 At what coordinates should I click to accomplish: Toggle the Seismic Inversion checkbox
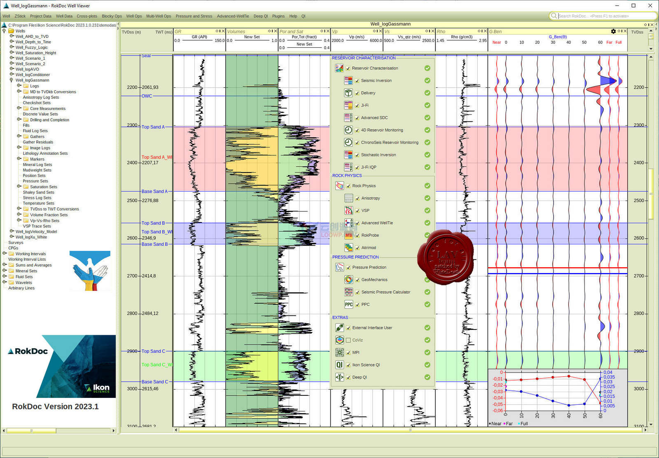(x=357, y=81)
